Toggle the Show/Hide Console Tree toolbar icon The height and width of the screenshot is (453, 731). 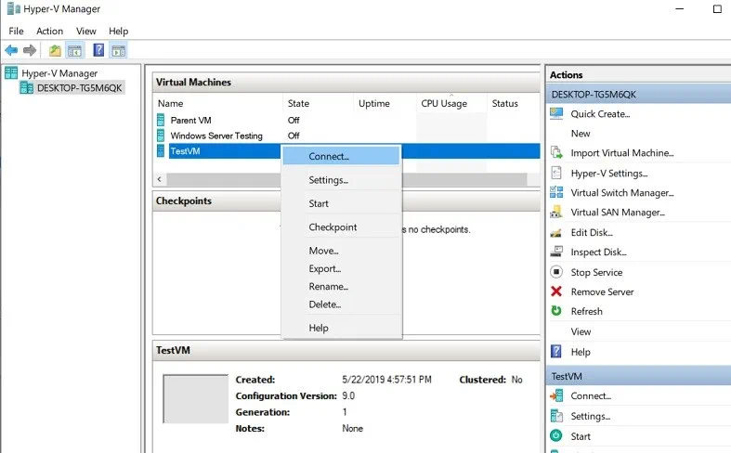pos(75,50)
